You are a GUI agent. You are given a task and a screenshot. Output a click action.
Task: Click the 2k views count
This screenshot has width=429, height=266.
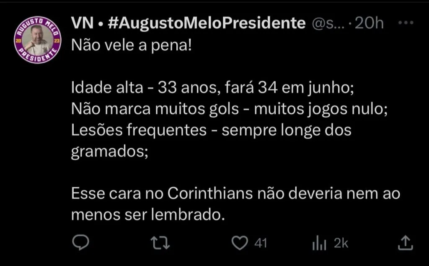(341, 243)
